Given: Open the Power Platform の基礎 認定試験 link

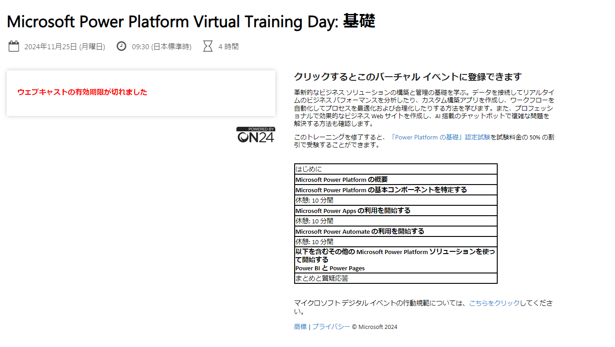Looking at the screenshot, I should [x=441, y=137].
